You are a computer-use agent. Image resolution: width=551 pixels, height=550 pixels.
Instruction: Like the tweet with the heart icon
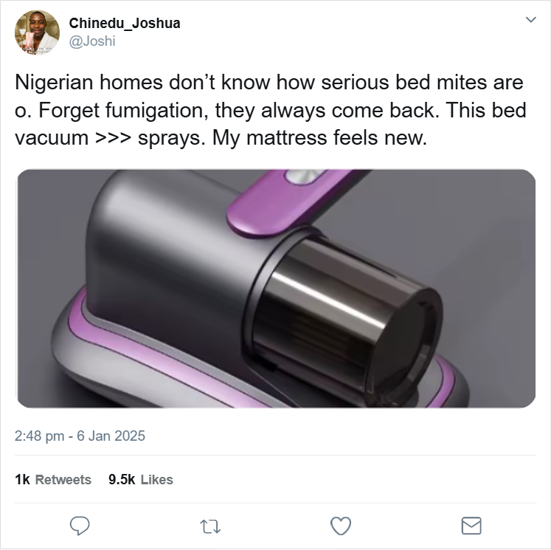point(341,526)
